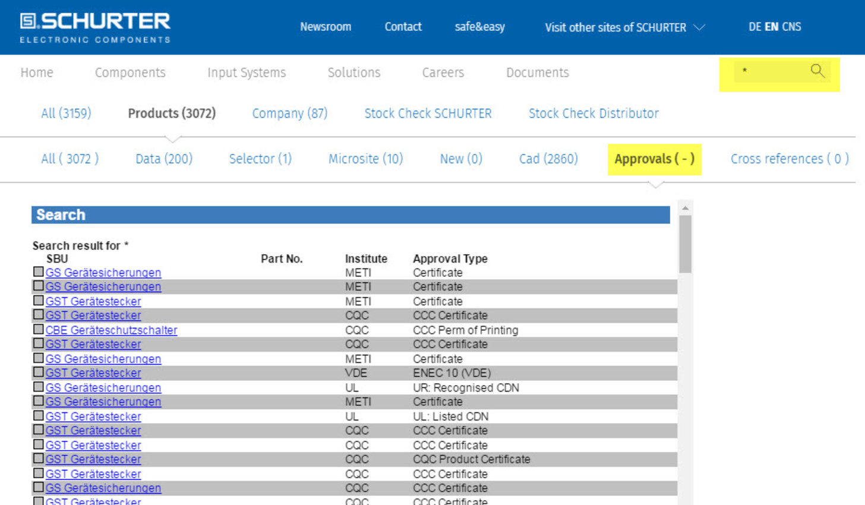865x505 pixels.
Task: Click the results list vertical scrollbar thumb
Action: 685,244
